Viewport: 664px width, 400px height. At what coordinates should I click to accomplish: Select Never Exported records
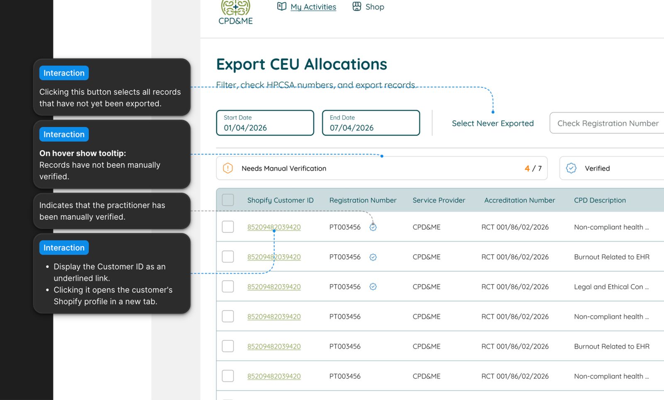(493, 123)
